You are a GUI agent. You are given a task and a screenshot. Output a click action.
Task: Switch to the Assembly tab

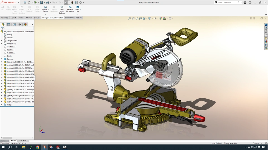pos(5,18)
